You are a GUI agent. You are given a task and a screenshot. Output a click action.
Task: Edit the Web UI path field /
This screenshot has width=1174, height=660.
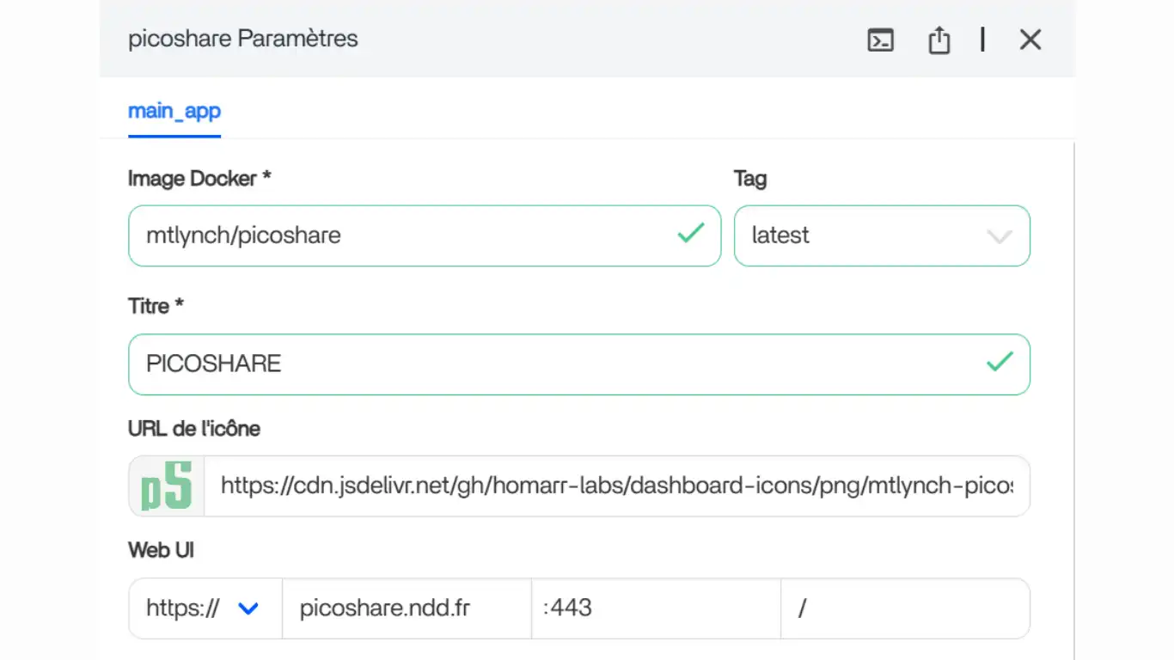point(905,608)
